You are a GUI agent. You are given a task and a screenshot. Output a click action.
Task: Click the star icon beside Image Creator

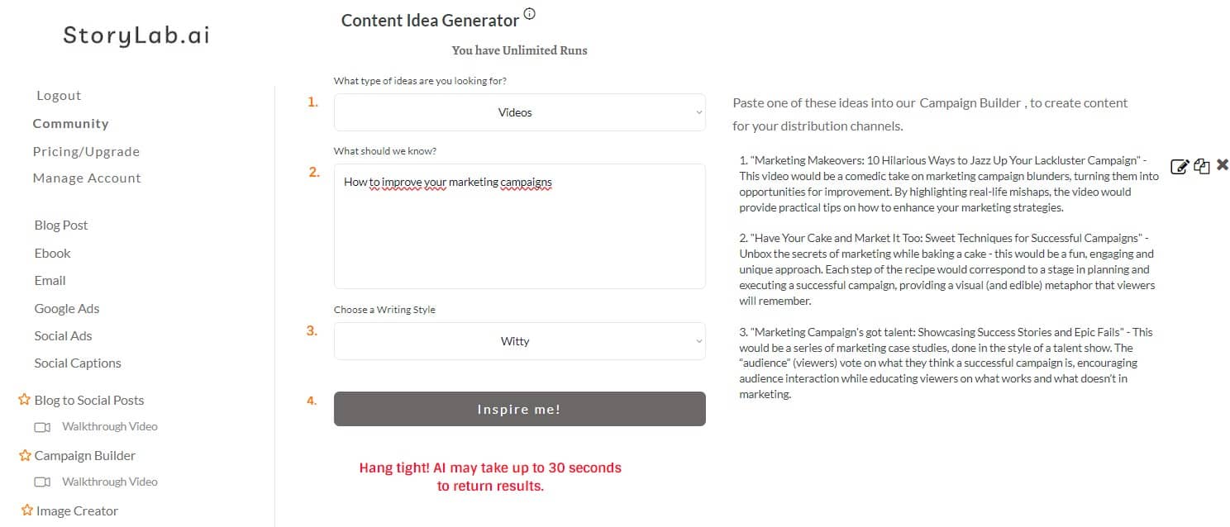(x=26, y=510)
